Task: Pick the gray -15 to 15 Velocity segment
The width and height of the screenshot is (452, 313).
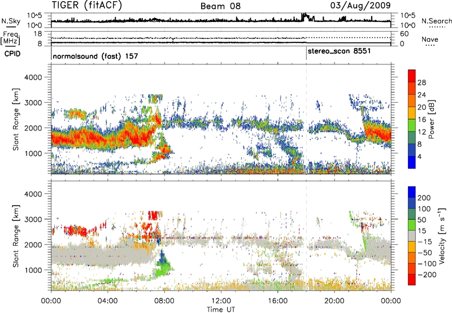Action: [x=412, y=236]
